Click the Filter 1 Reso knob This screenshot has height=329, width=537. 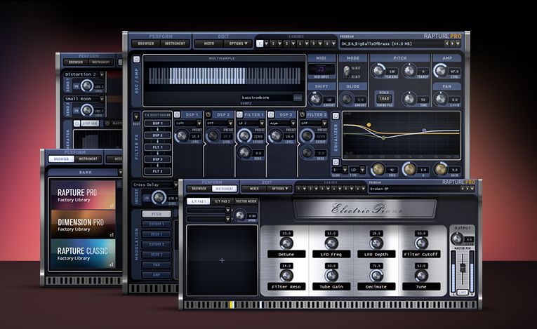(x=244, y=152)
